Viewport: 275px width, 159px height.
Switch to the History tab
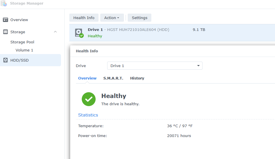(137, 78)
